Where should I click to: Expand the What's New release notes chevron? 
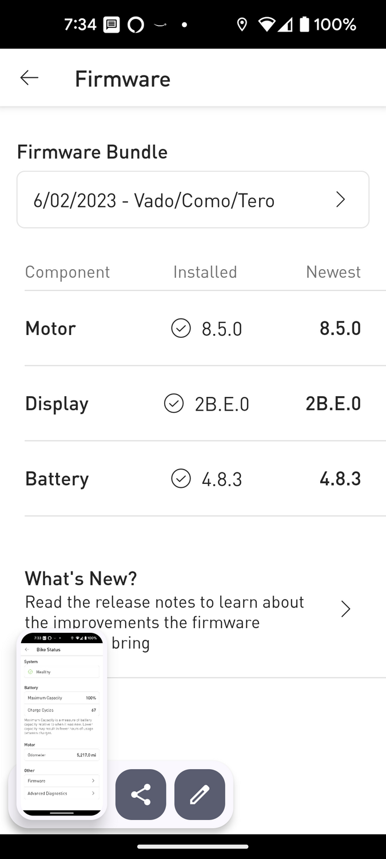pyautogui.click(x=345, y=609)
